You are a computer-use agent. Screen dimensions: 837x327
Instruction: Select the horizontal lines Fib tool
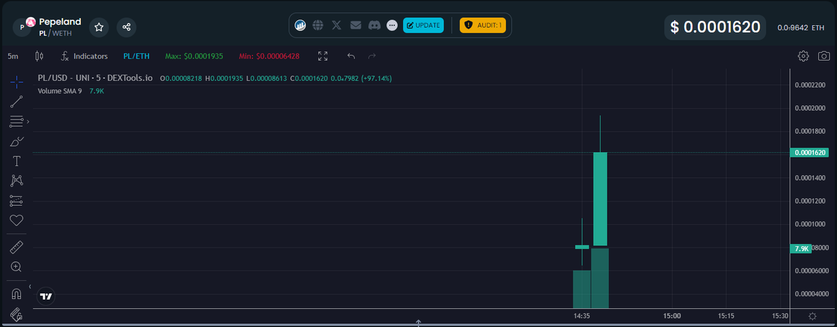[16, 121]
